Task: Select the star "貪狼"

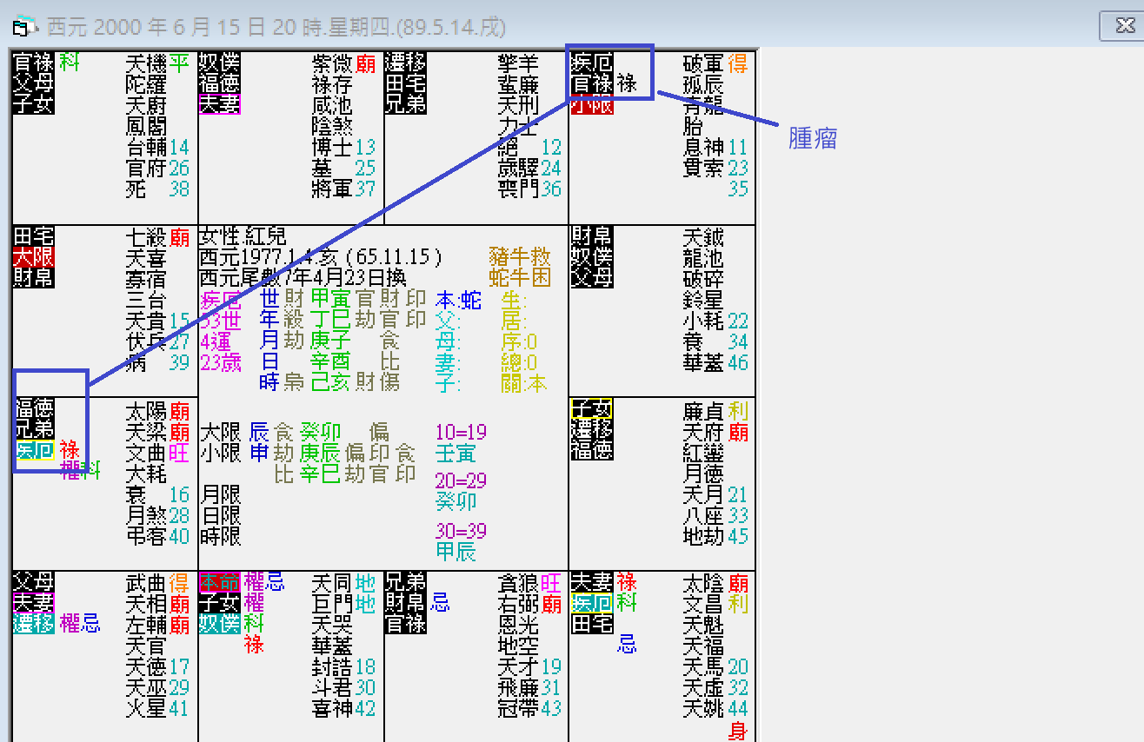Action: pos(518,583)
